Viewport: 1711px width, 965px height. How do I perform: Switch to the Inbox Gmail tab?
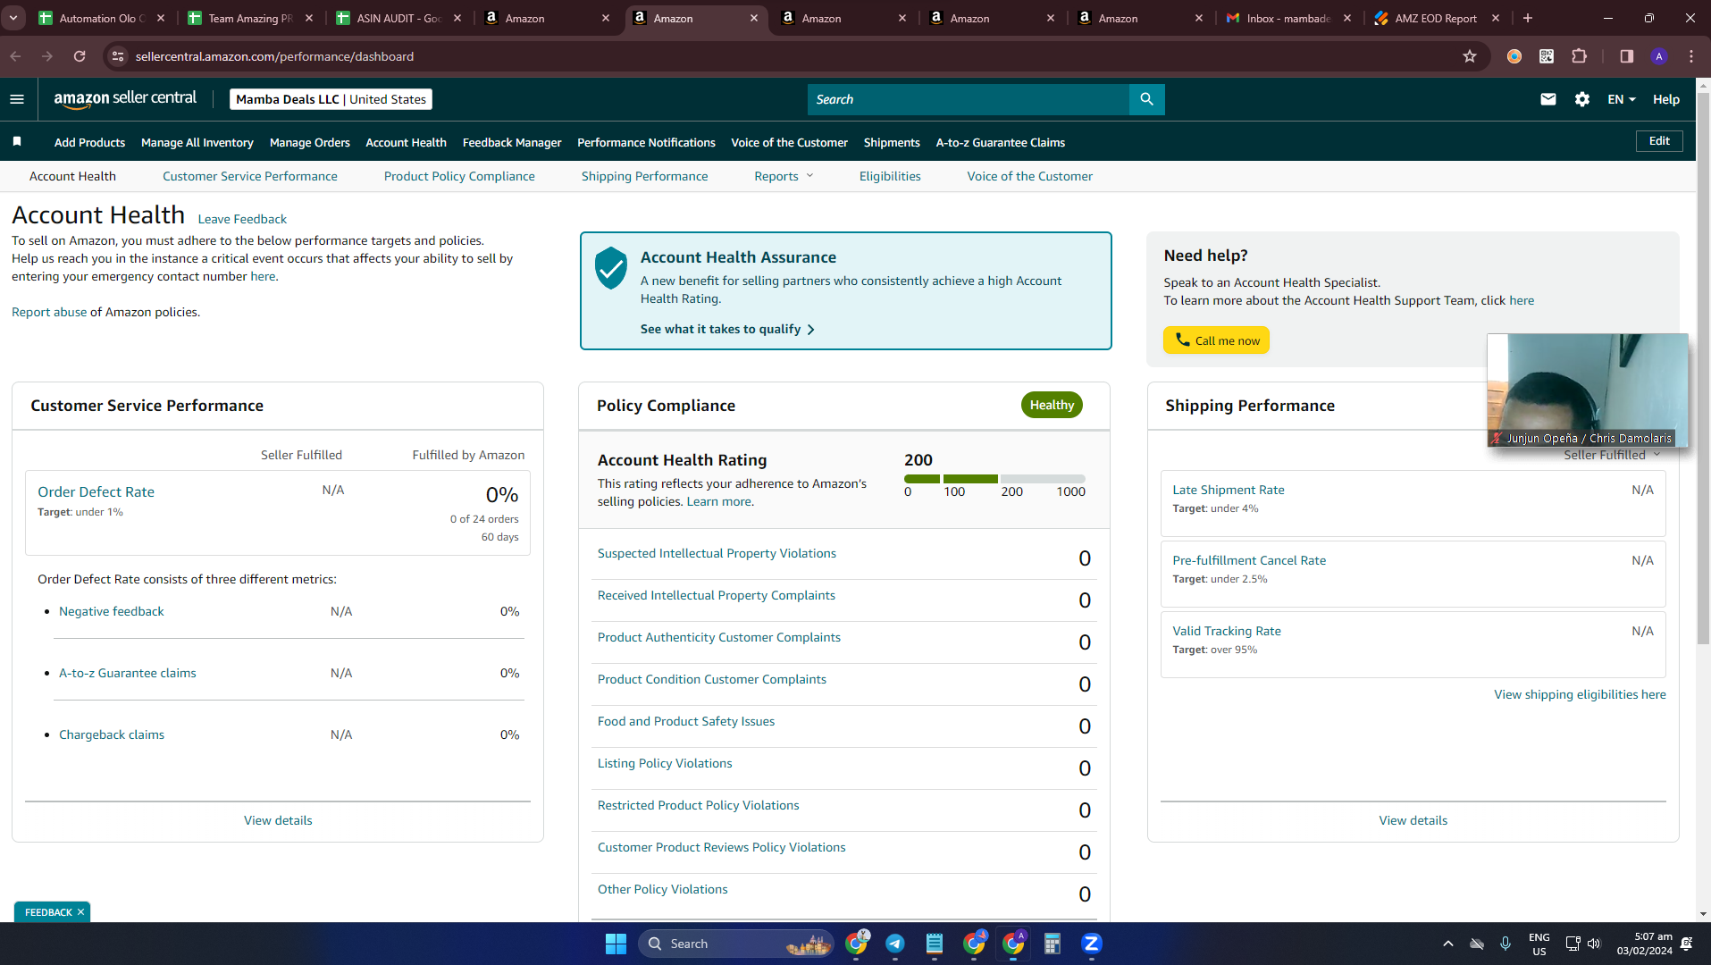coord(1289,18)
